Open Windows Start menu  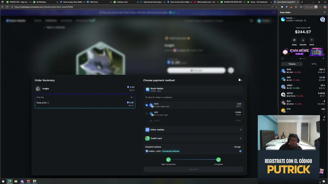point(3,182)
